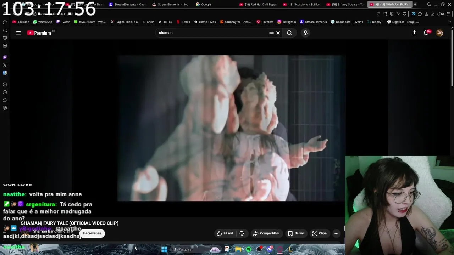Open the Disney+ bookmark
Viewport: 454px width, 255px height.
coord(375,22)
